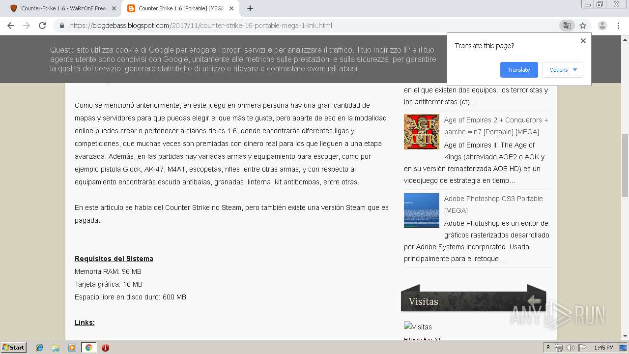This screenshot has width=629, height=354.
Task: Click the Age of Empires II thumbnail
Action: pyautogui.click(x=422, y=132)
